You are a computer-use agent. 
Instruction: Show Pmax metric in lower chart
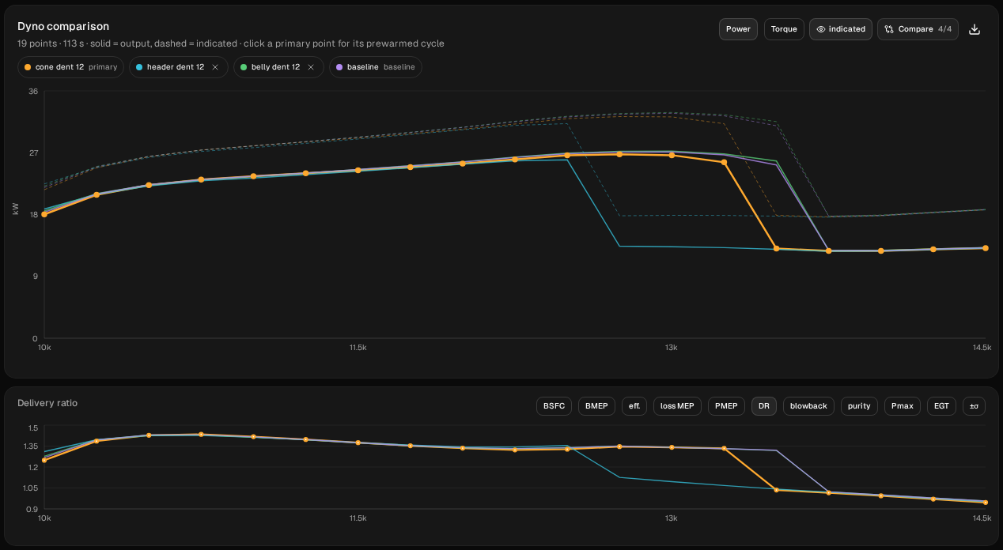pyautogui.click(x=903, y=406)
